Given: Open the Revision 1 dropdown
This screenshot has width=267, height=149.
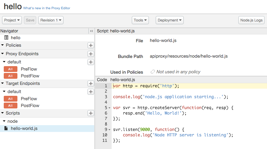Looking at the screenshot, I should (x=51, y=20).
